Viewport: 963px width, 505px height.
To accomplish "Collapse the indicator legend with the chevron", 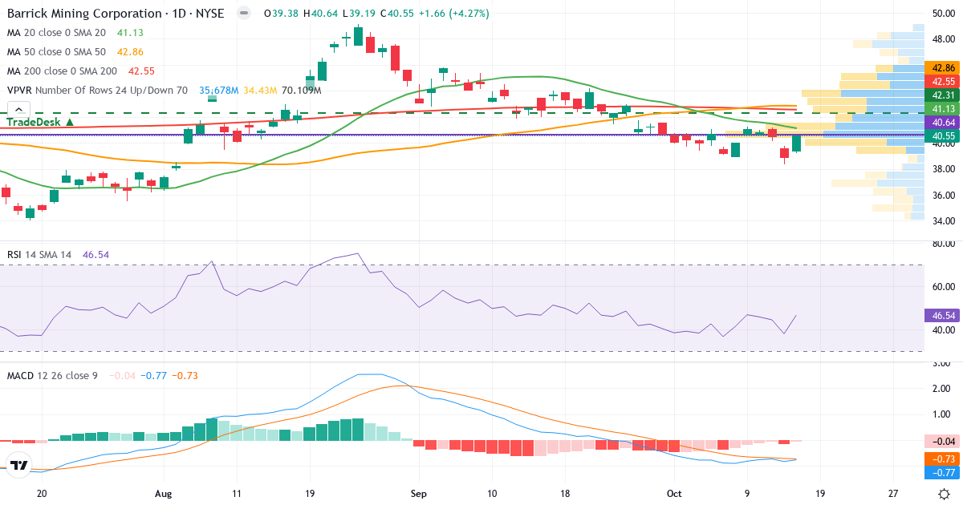I will point(18,111).
